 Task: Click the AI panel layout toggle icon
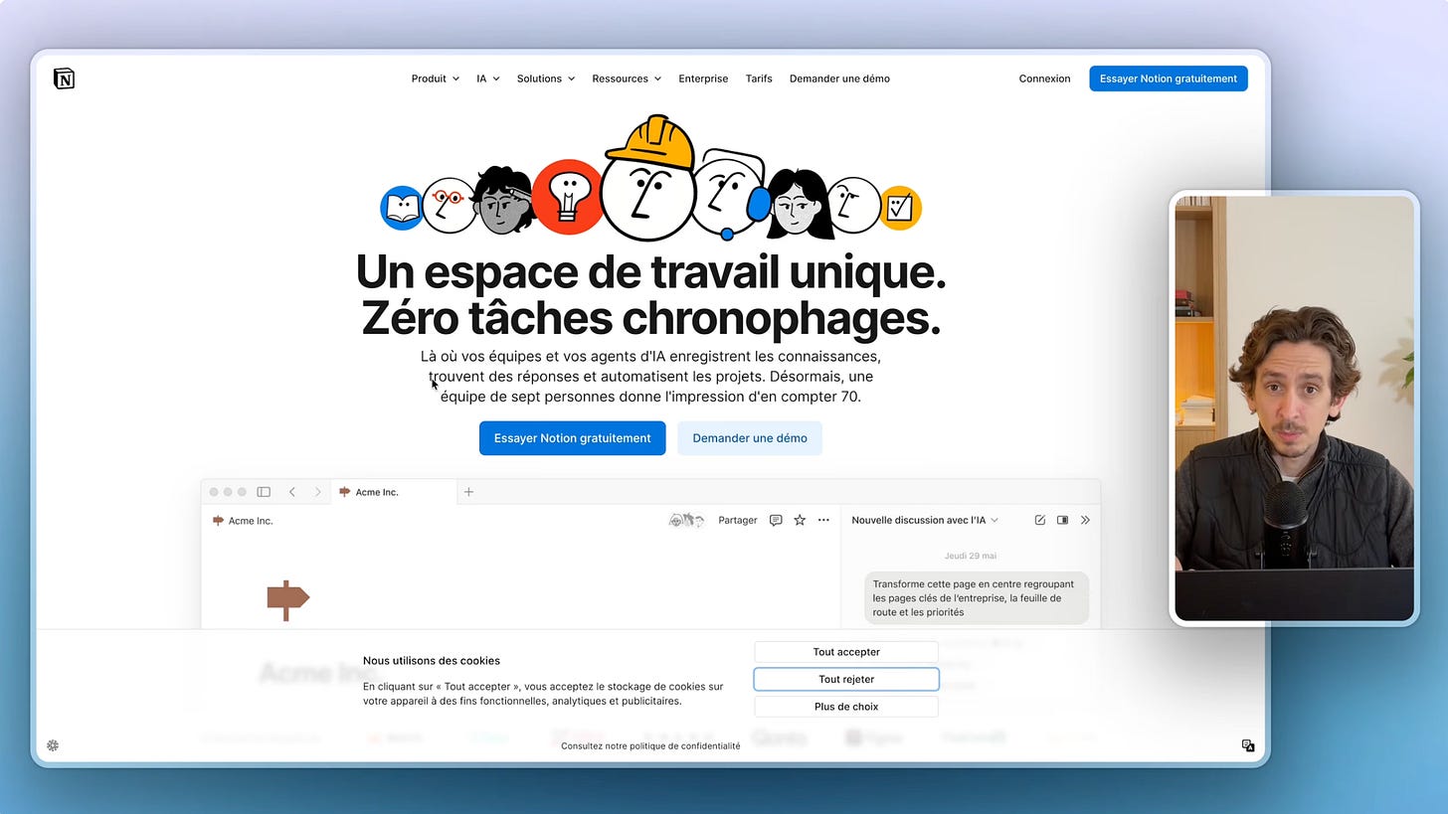pos(1062,520)
